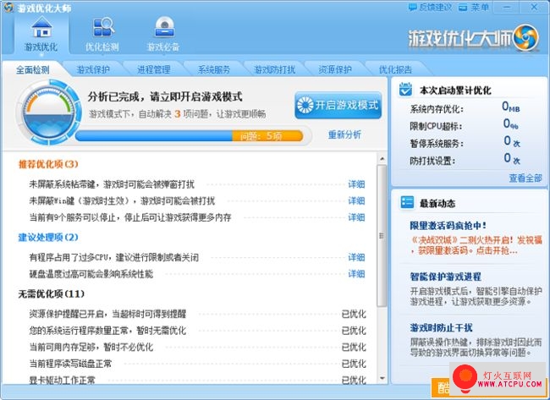
Task: Switch to the 游戏防打扰 tab
Action: [x=275, y=69]
